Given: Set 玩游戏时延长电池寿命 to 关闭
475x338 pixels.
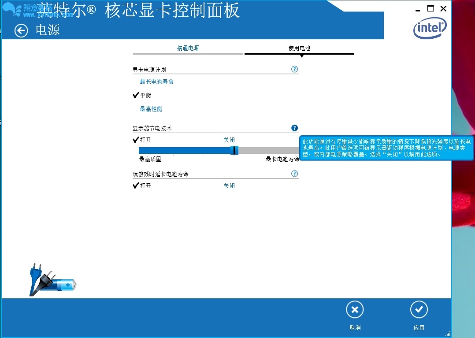Looking at the screenshot, I should pos(229,186).
